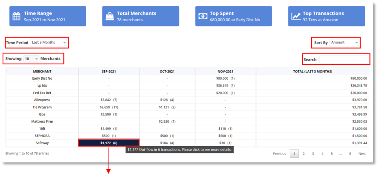Viewport: 384px width, 178px height.
Task: Go to pagination page 8
Action: pos(350,154)
